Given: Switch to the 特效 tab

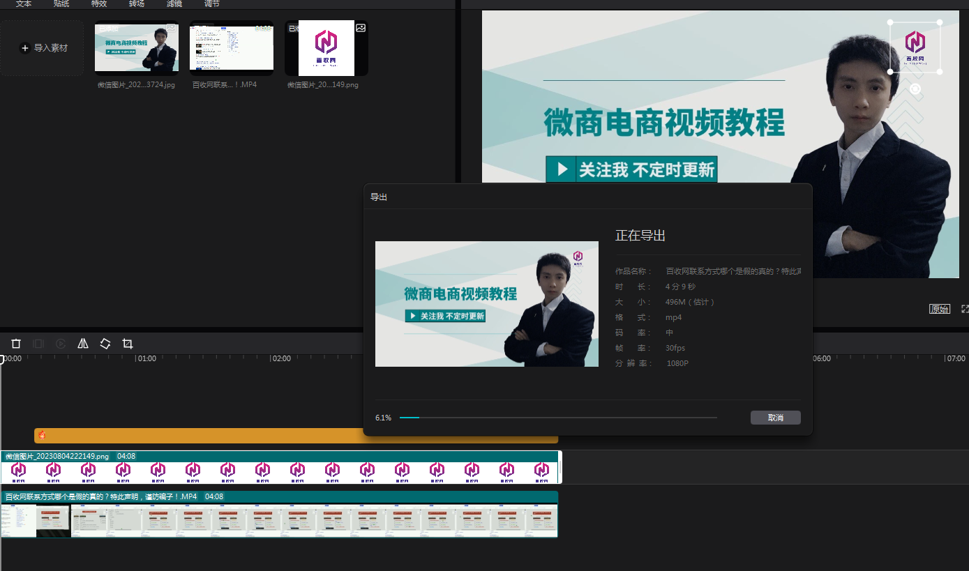Looking at the screenshot, I should click(x=99, y=3).
